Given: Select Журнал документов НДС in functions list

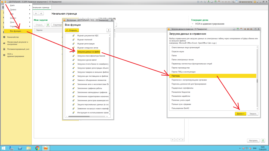Looking at the screenshot, I should (x=88, y=36).
